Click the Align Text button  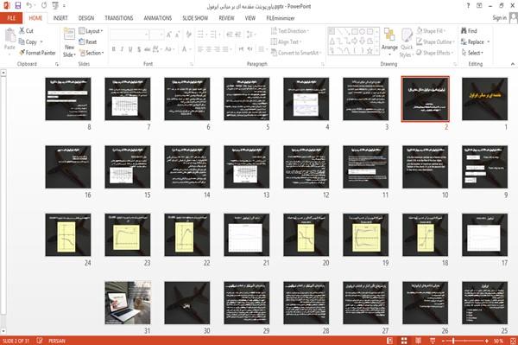pyautogui.click(x=286, y=42)
